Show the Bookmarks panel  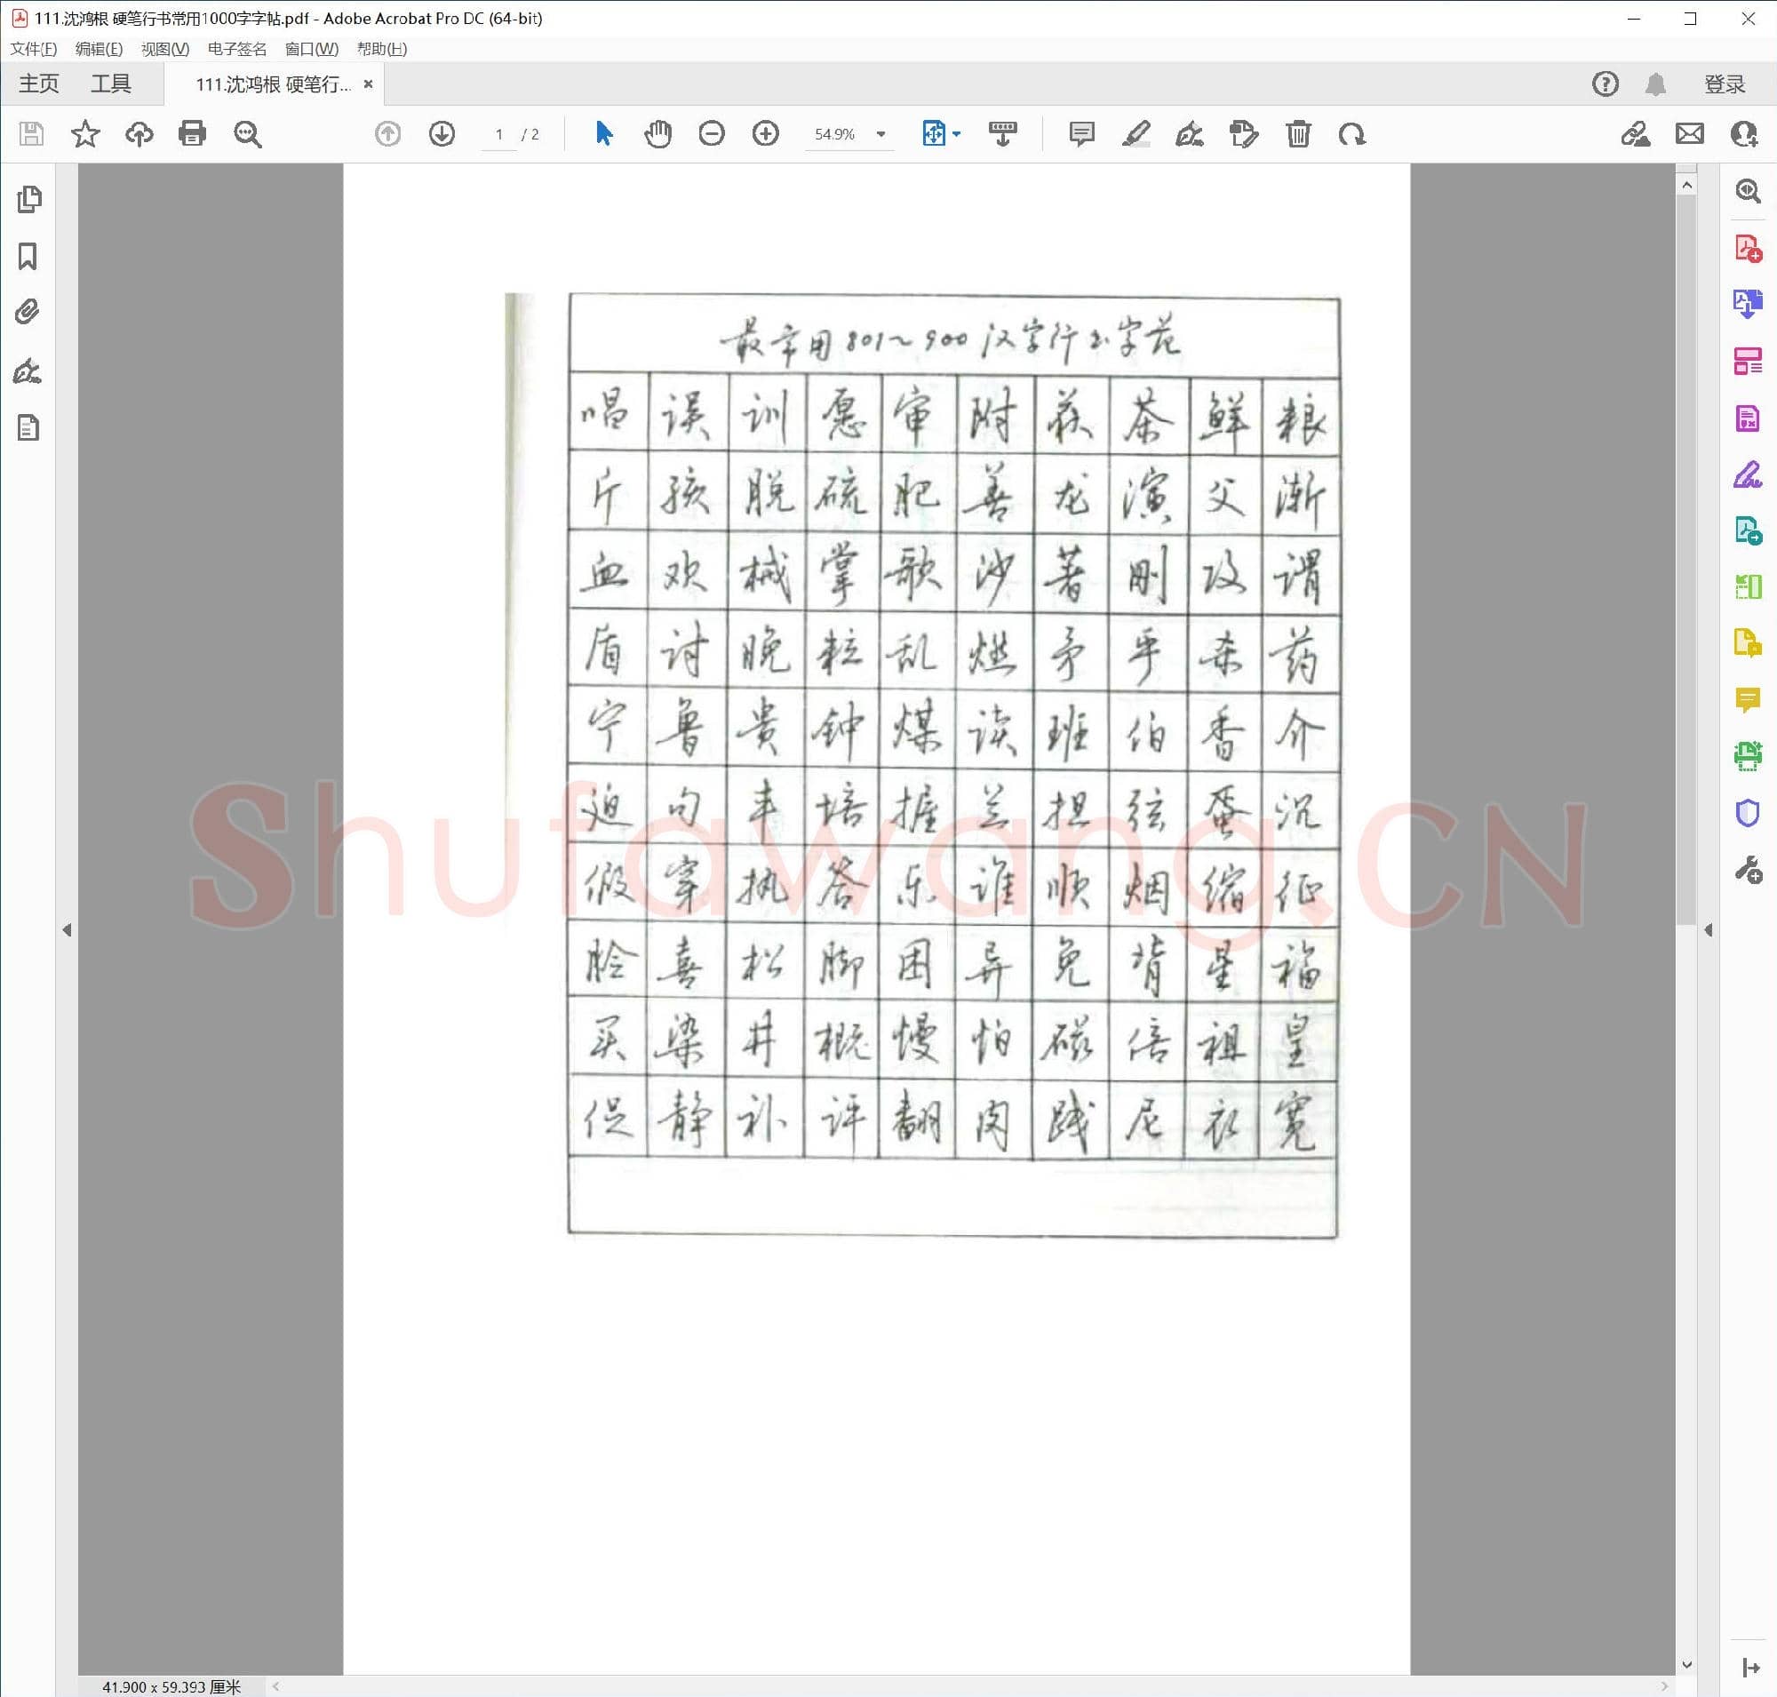point(28,258)
